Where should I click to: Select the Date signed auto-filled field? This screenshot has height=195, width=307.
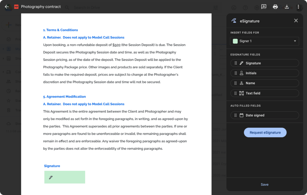point(264,115)
